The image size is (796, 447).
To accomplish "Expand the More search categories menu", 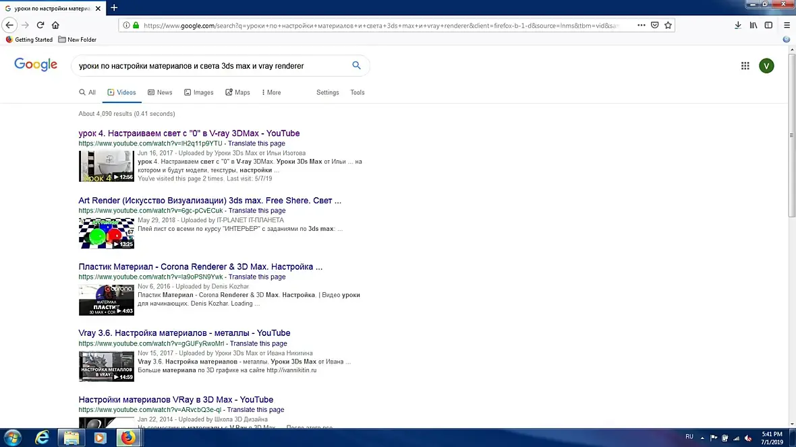I will (271, 92).
